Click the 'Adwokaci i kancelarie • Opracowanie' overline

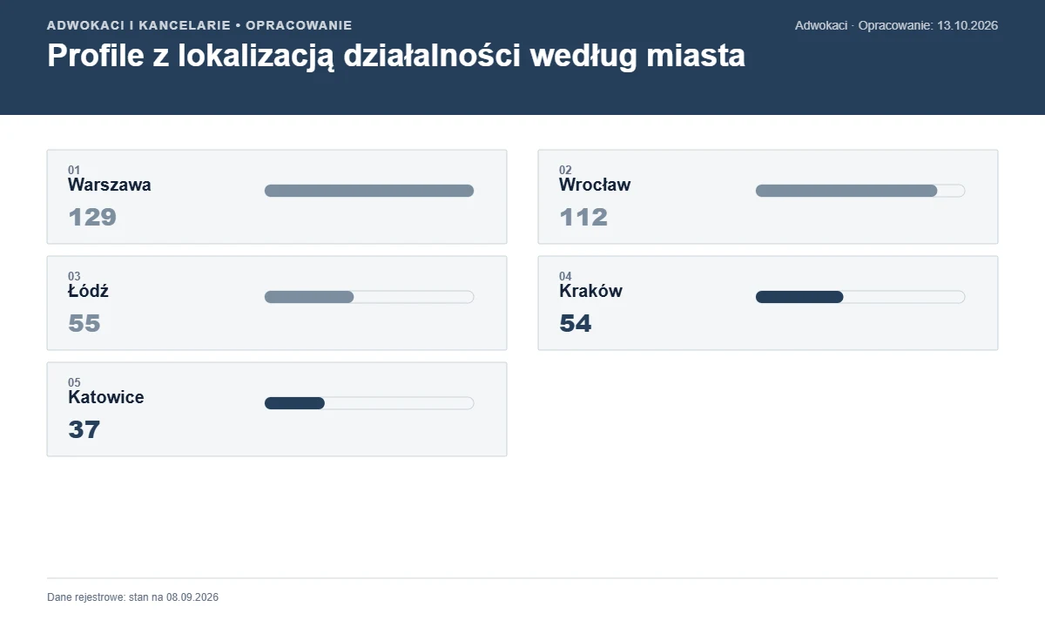[x=199, y=25]
